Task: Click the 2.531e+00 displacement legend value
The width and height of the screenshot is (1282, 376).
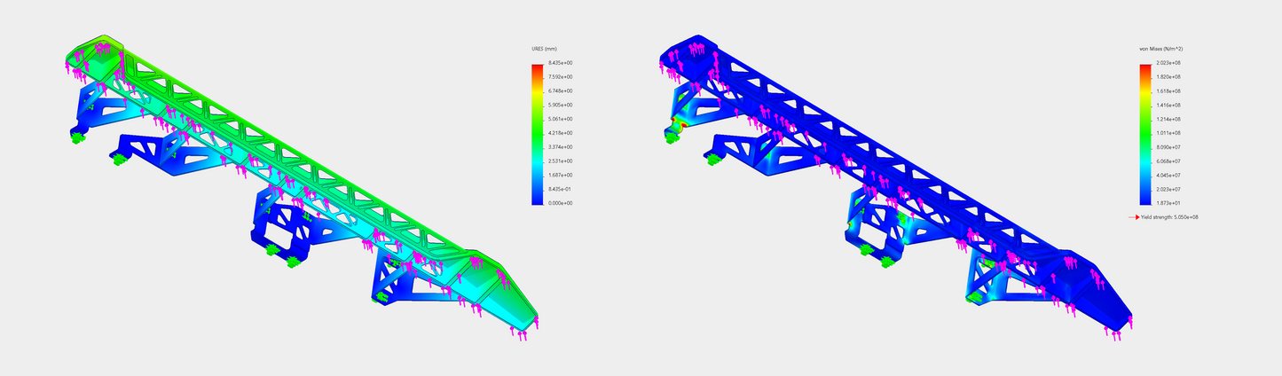Action: click(561, 161)
